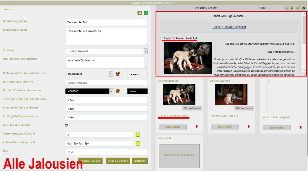This screenshot has width=308, height=171.
Task: Click the Drop files here to upload area
Action: (x=179, y=155)
